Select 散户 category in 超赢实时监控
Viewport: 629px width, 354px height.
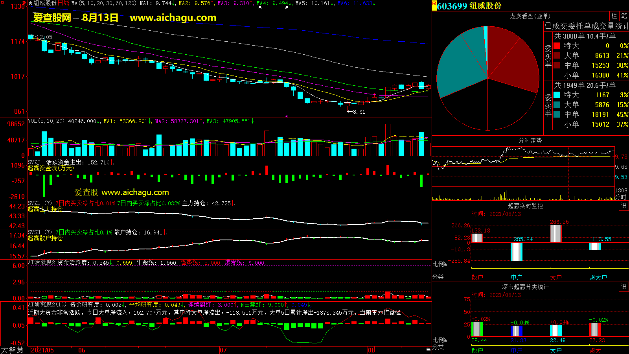pyautogui.click(x=477, y=277)
